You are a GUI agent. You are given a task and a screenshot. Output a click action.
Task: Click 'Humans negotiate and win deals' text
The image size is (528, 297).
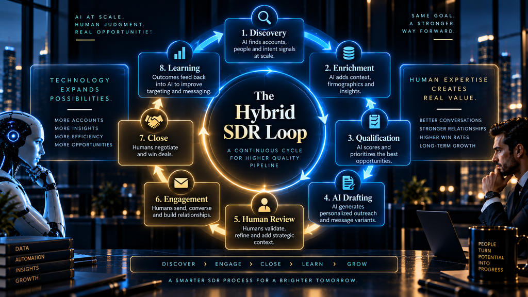[x=155, y=151]
